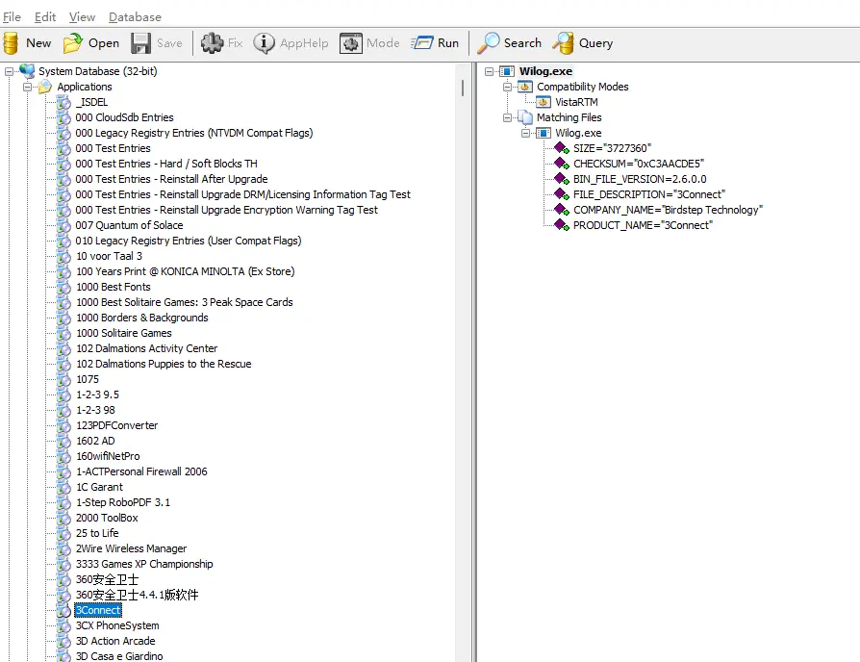Open the File menu
The image size is (860, 662).
(12, 17)
